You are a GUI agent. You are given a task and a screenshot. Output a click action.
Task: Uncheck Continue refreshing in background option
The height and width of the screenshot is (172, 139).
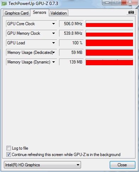(8, 155)
